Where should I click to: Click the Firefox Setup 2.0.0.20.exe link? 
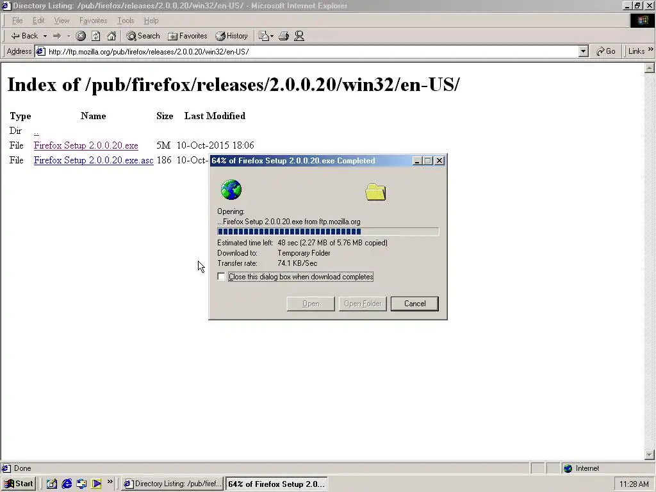point(86,145)
